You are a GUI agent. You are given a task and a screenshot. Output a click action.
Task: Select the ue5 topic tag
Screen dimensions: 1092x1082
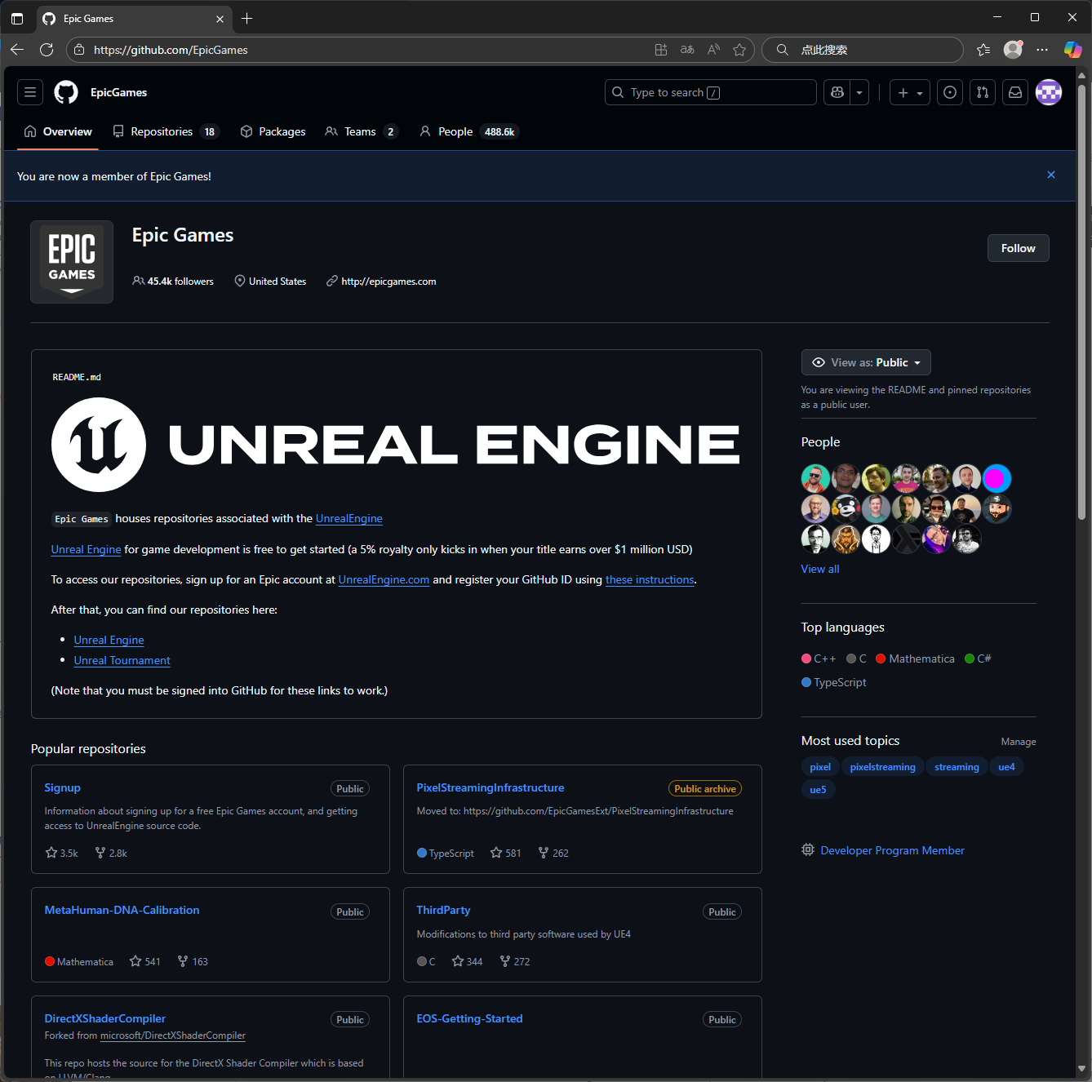818,790
